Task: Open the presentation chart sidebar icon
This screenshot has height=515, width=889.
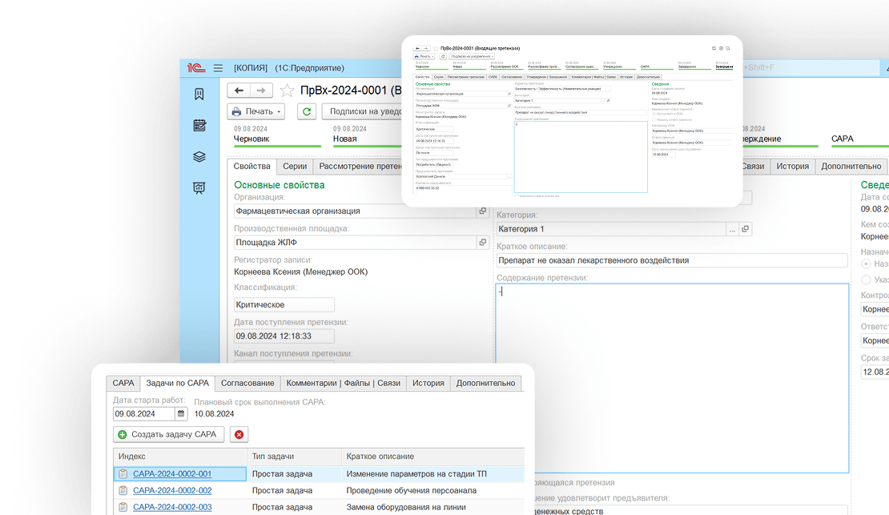Action: point(199,187)
